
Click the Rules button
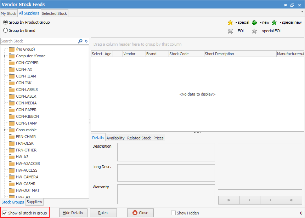click(103, 213)
